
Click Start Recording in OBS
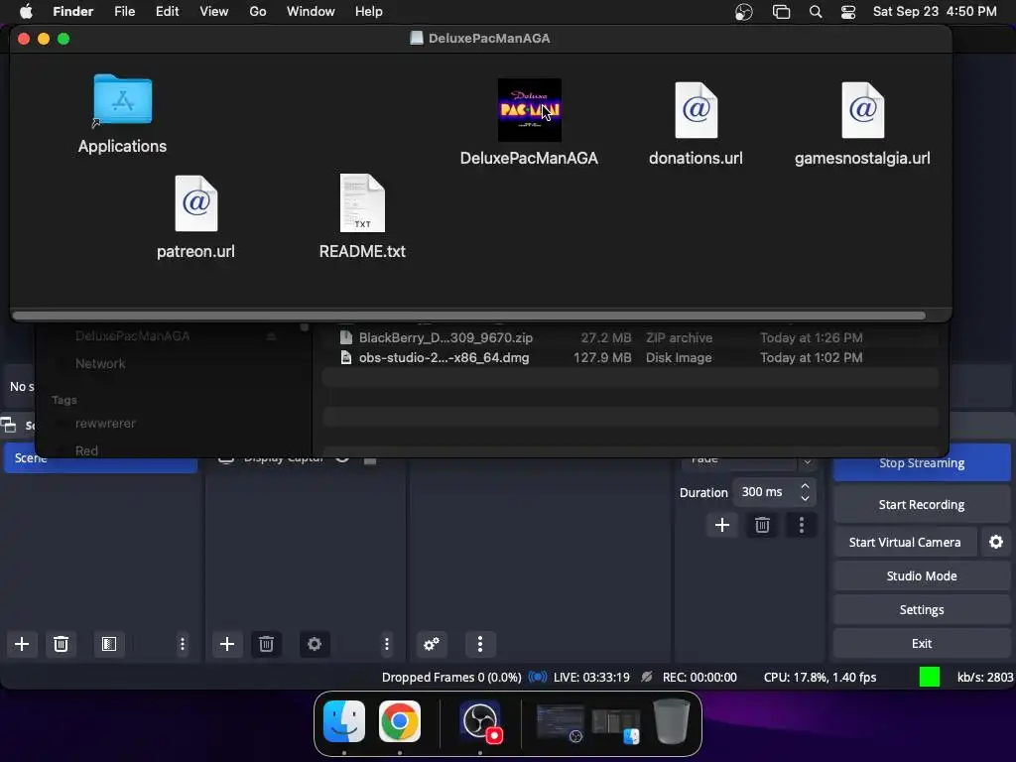(922, 505)
